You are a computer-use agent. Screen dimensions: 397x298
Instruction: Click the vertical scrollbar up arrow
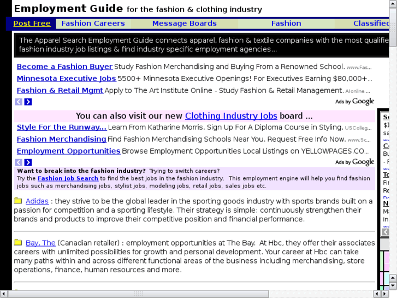pyautogui.click(x=393, y=4)
